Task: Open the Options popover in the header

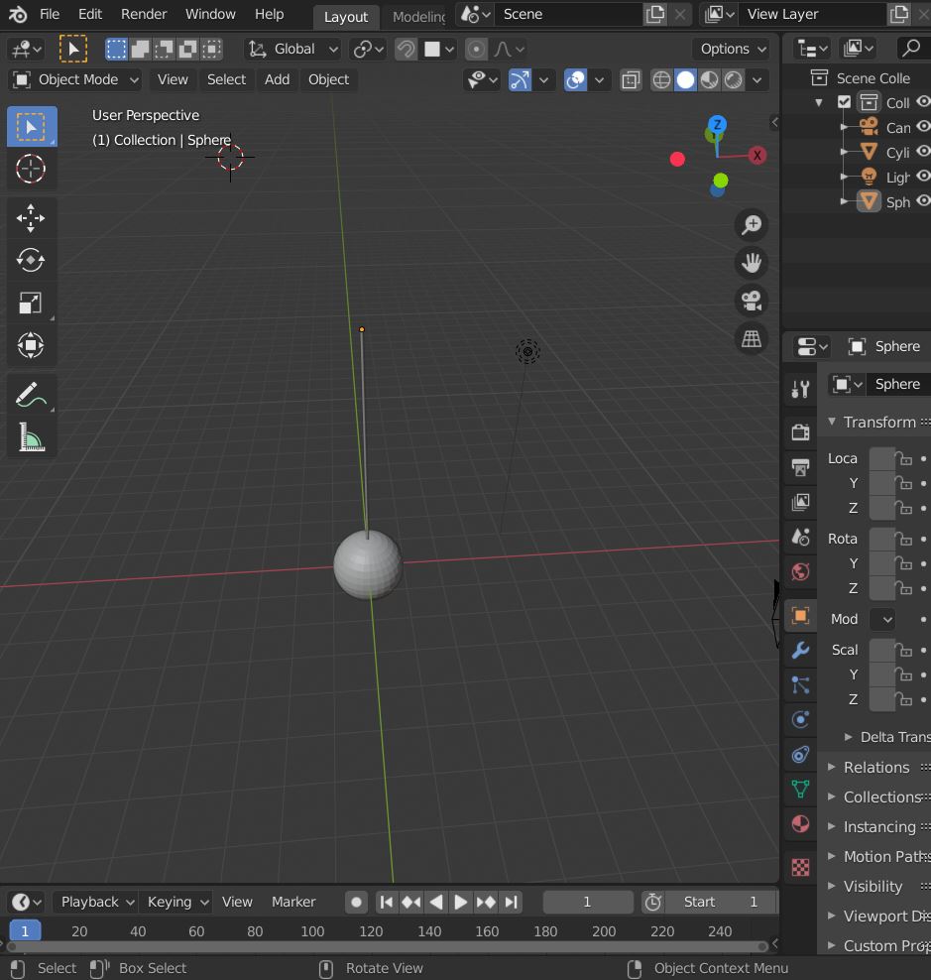Action: [x=732, y=49]
